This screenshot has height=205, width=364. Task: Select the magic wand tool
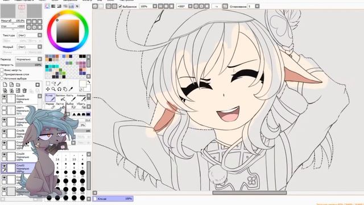pos(59,84)
